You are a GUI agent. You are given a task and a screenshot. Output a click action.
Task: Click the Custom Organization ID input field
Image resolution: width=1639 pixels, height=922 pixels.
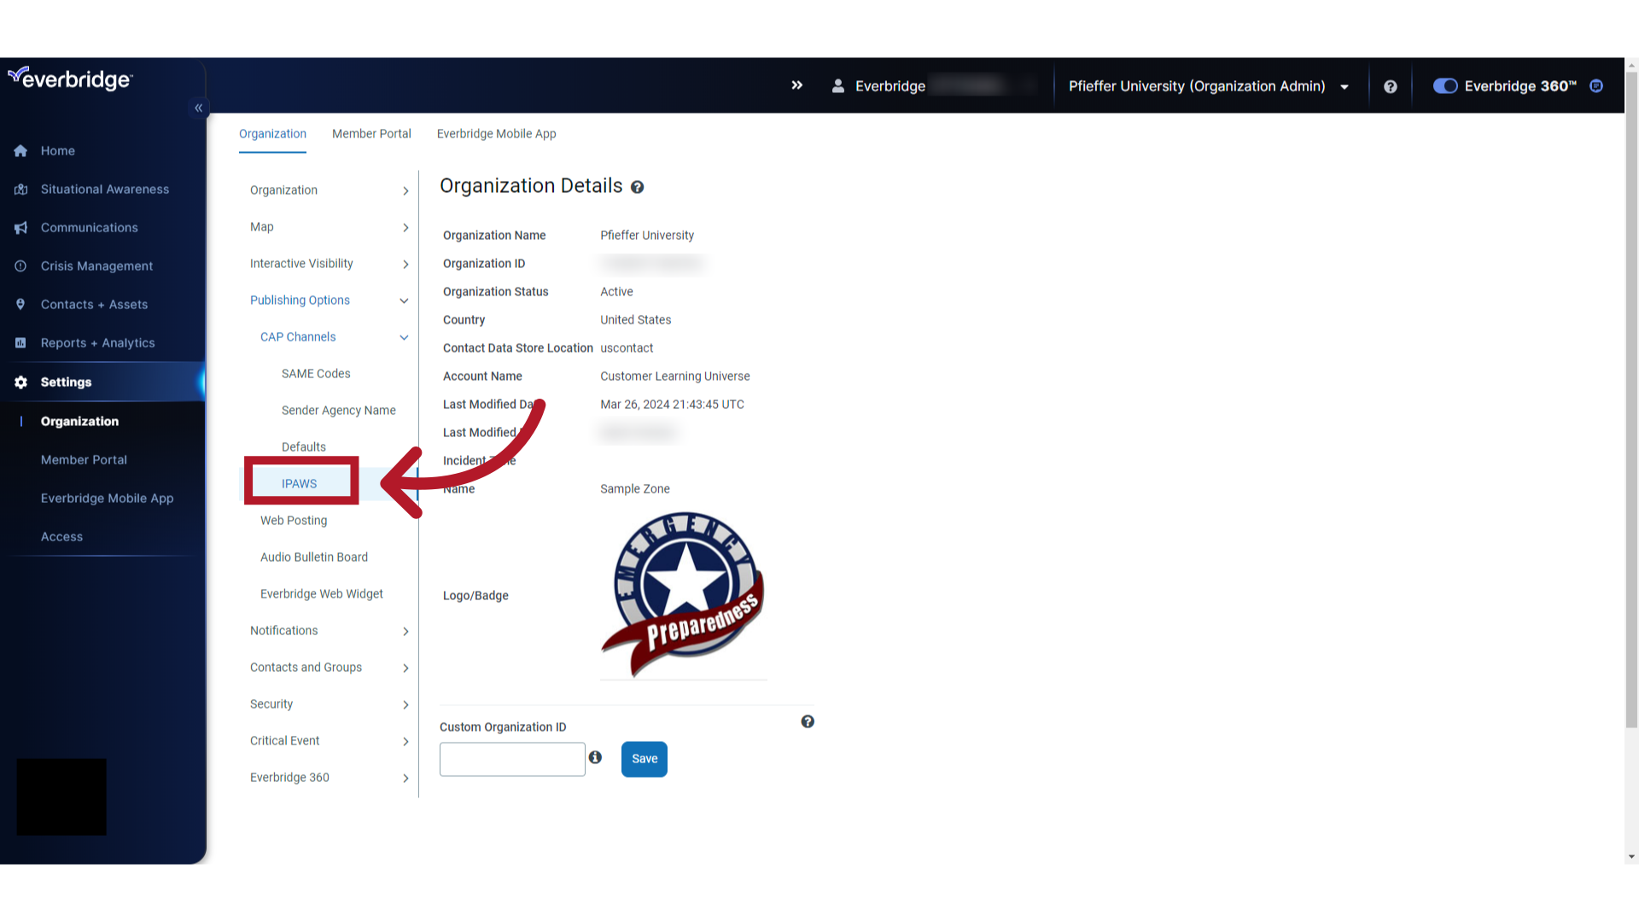point(511,759)
